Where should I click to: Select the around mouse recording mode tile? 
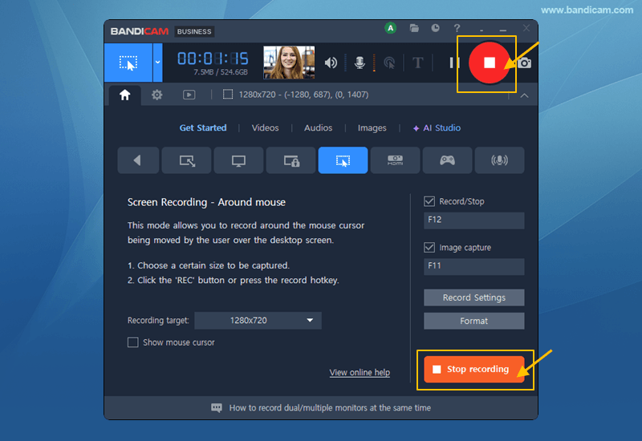pos(343,160)
